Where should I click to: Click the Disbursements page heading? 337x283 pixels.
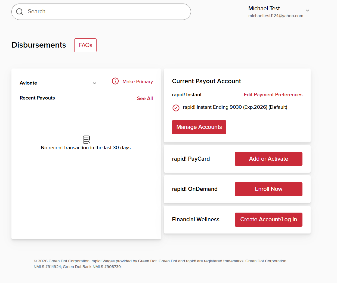[x=39, y=45]
